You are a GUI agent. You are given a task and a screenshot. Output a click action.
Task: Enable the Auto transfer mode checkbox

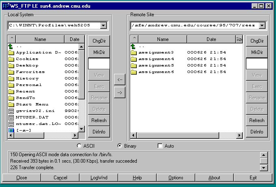[x=160, y=146]
